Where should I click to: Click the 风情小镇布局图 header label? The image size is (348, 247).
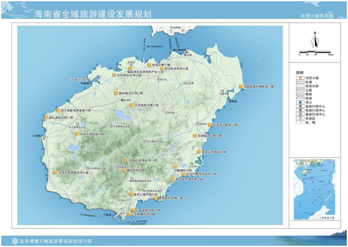point(317,16)
